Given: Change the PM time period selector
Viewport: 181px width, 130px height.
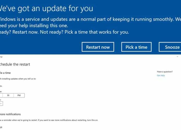Looking at the screenshot, I should pos(19,95).
